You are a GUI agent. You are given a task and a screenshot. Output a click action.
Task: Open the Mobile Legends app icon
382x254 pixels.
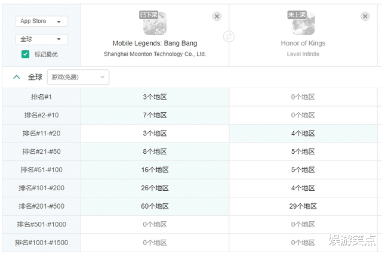click(155, 23)
